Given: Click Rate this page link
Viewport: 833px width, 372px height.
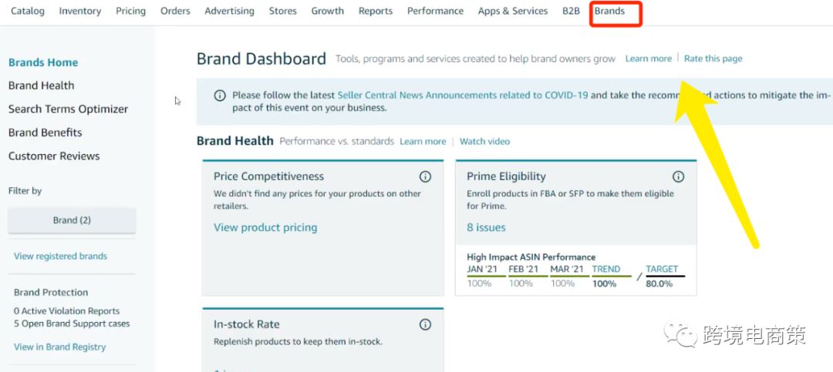Looking at the screenshot, I should click(x=713, y=59).
